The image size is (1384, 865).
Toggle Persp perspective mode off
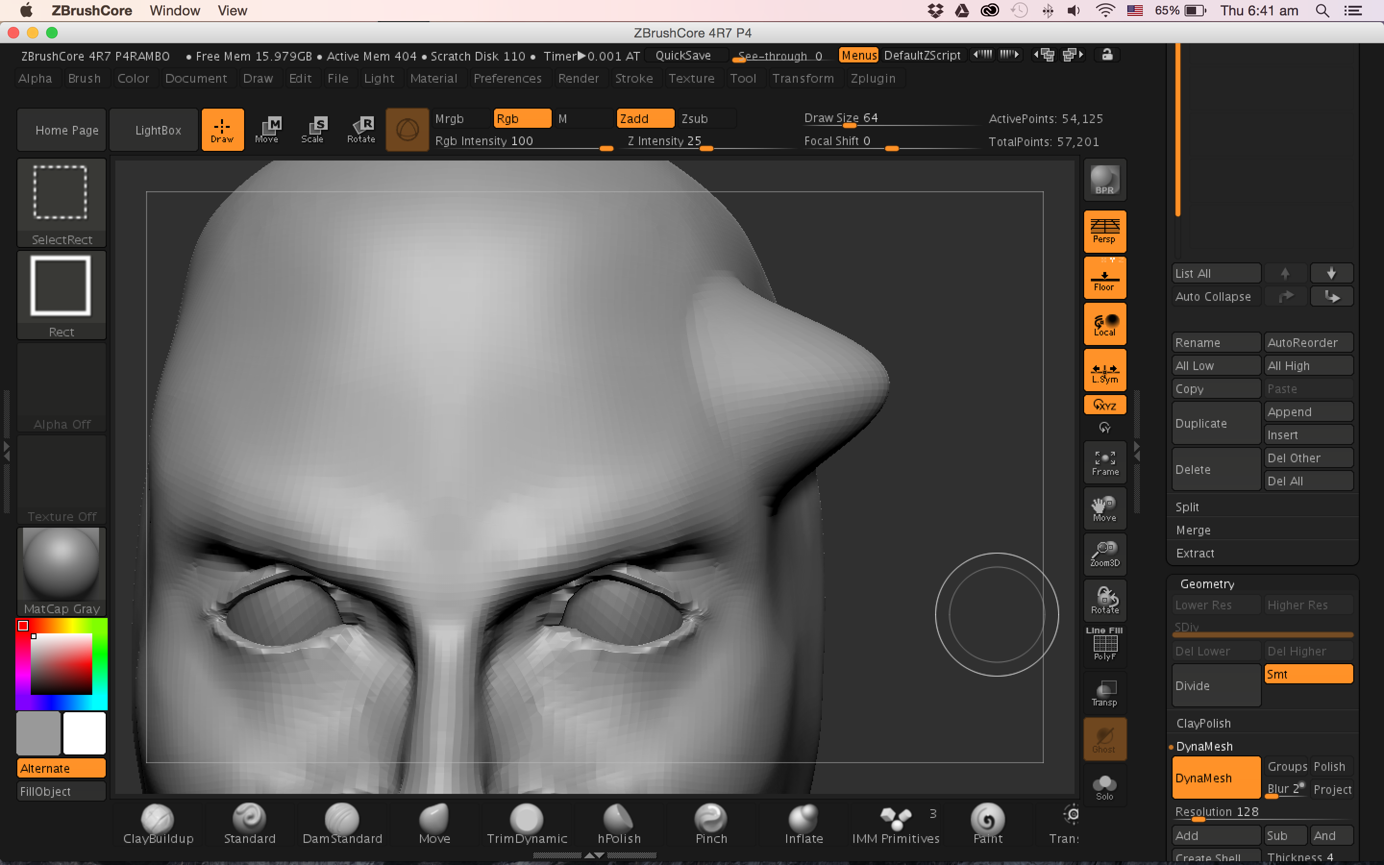[1104, 231]
